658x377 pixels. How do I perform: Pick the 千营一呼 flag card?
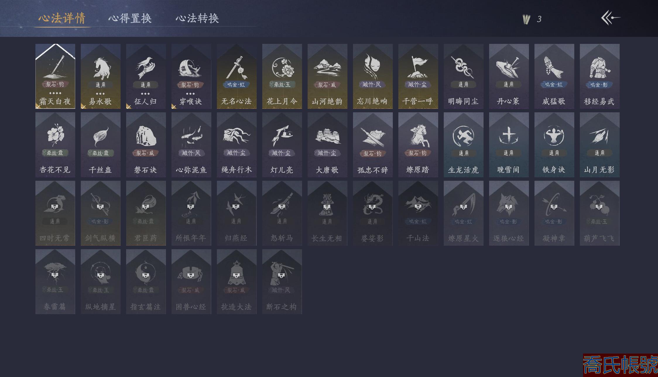[418, 76]
